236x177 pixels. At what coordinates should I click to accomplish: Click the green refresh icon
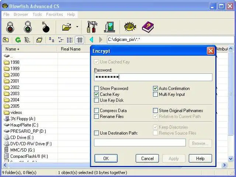(18, 40)
